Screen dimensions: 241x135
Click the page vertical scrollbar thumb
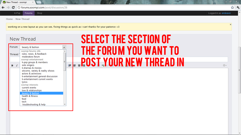[239, 70]
